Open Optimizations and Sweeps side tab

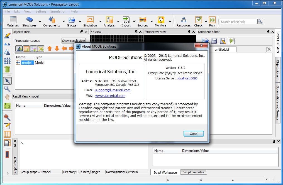(278, 103)
